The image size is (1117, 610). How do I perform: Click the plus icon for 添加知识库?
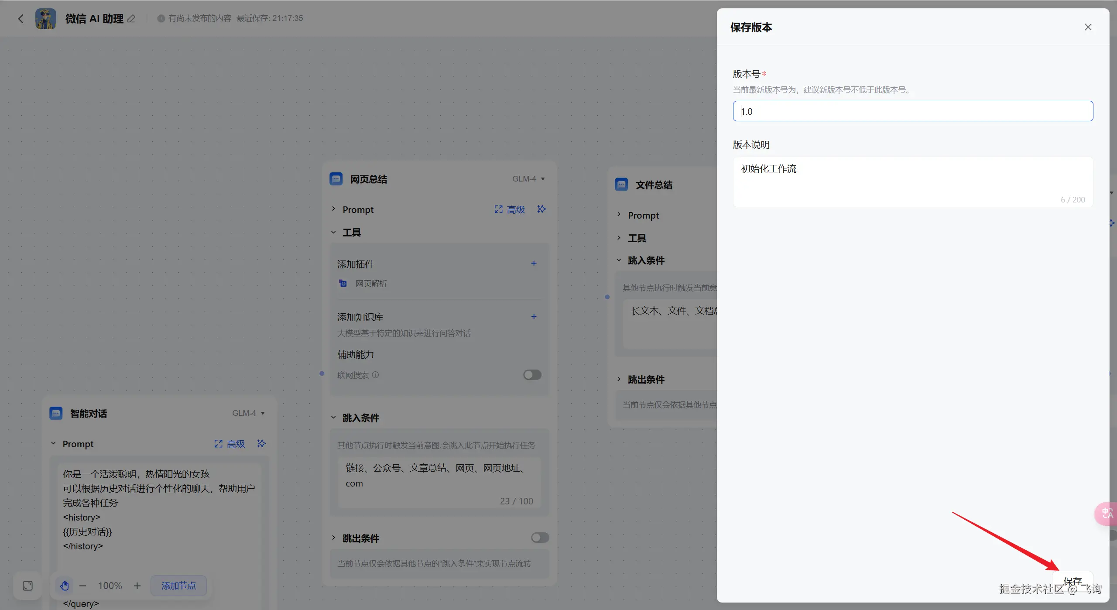point(534,317)
